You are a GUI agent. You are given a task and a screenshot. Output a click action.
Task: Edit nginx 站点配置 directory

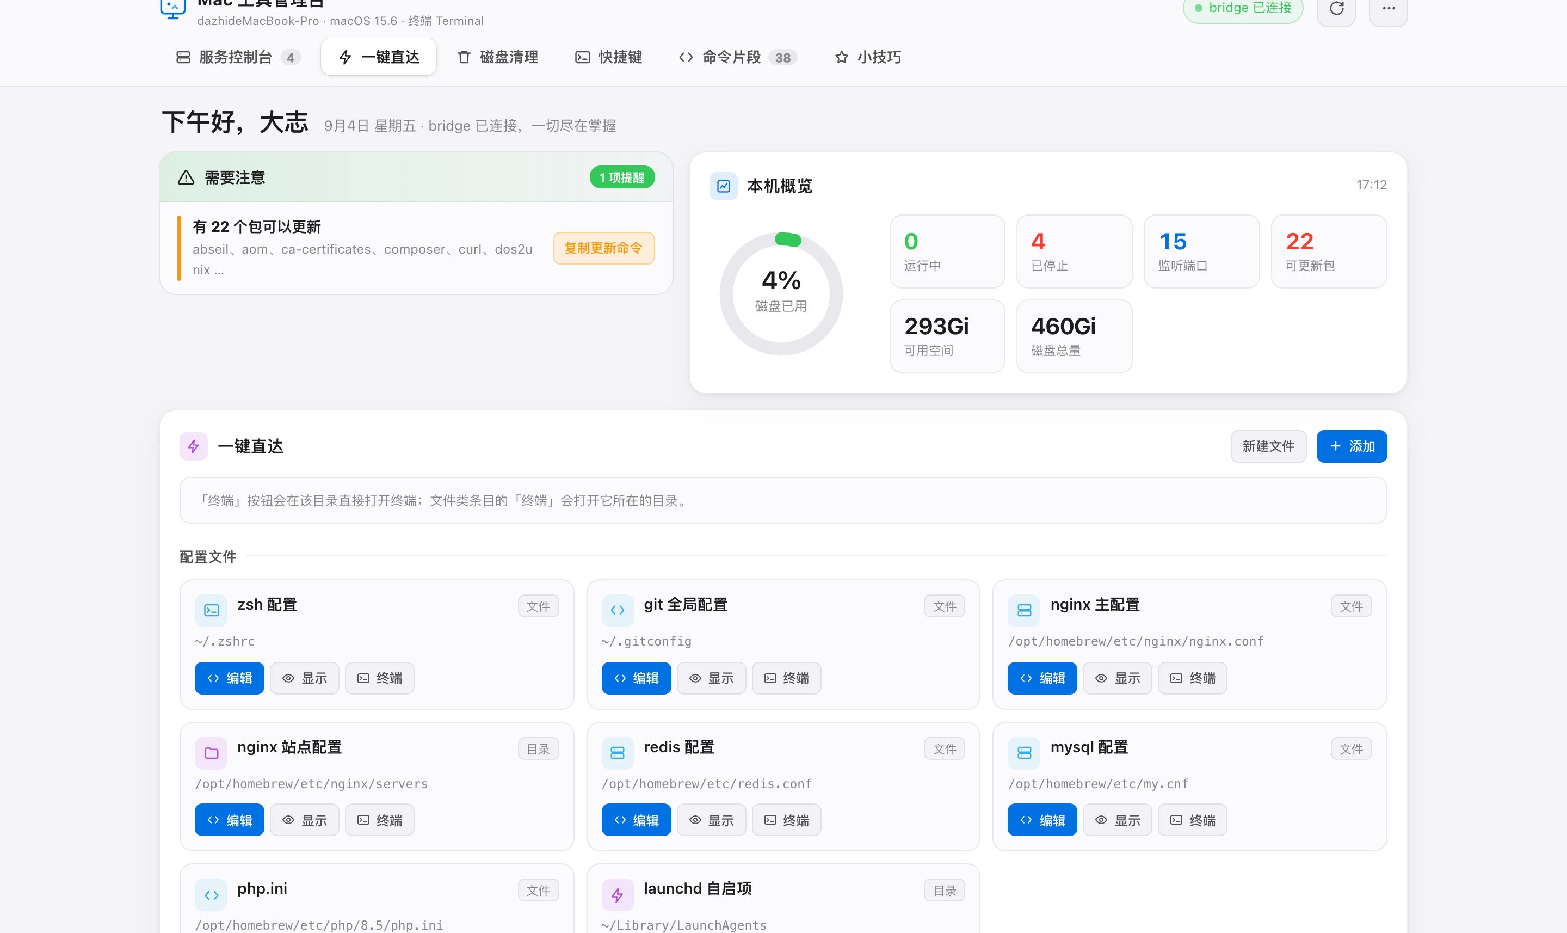(x=229, y=820)
